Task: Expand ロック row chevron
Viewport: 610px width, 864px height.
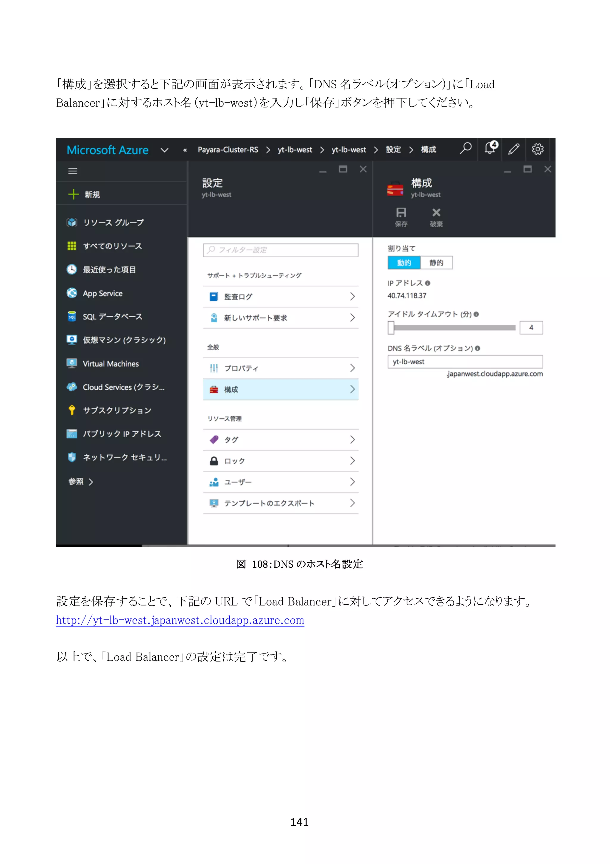Action: (x=352, y=461)
